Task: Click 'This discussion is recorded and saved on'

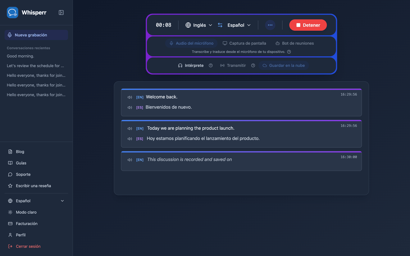Action: [x=190, y=159]
